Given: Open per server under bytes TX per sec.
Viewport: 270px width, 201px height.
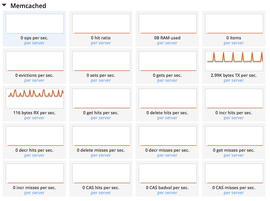Looking at the screenshot, I should pyautogui.click(x=234, y=81).
